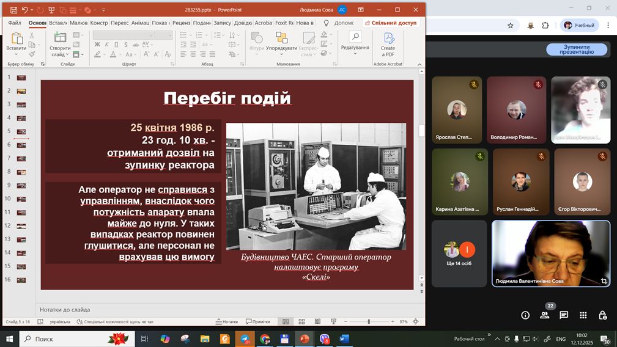The width and height of the screenshot is (617, 347).
Task: Toggle normal view in the status bar
Action: (x=286, y=321)
